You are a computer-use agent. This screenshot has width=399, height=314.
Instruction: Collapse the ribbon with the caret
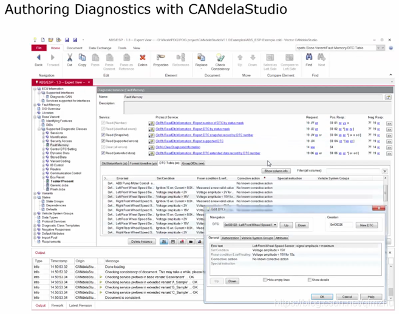pos(390,75)
